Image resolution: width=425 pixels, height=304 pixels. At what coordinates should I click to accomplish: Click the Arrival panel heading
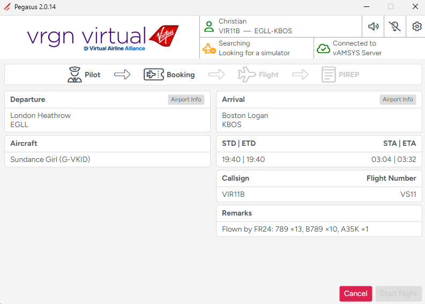(233, 100)
